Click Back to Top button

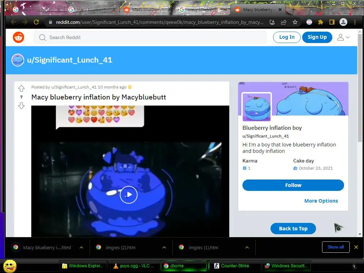(293, 229)
